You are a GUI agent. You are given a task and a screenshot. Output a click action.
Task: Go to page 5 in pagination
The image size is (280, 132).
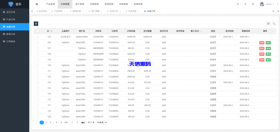[x=56, y=122]
